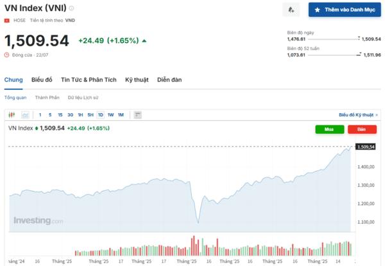
Task: Click the news overlay chart icon
Action: pyautogui.click(x=137, y=115)
